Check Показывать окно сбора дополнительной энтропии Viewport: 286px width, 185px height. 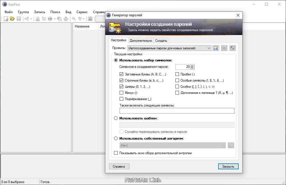(116, 153)
